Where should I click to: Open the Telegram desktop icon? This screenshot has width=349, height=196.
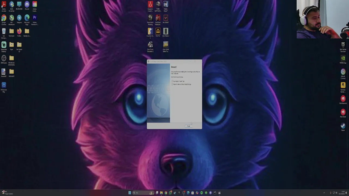pos(19,19)
